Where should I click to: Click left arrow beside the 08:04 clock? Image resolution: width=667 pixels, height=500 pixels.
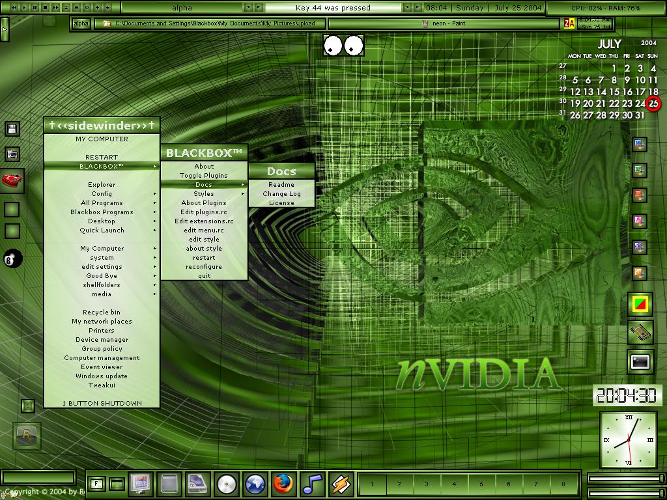point(408,7)
